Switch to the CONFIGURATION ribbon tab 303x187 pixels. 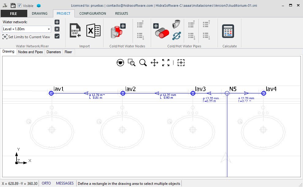click(x=93, y=13)
